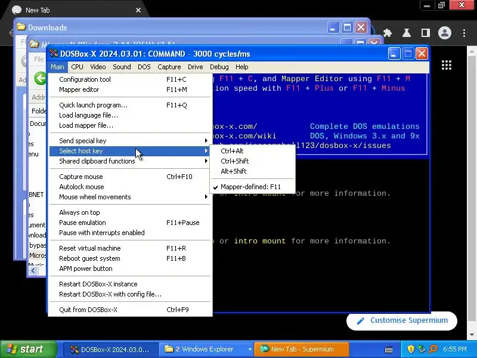Click browser page scrollbar up arrow
Image resolution: width=477 pixels, height=358 pixels.
[x=472, y=51]
